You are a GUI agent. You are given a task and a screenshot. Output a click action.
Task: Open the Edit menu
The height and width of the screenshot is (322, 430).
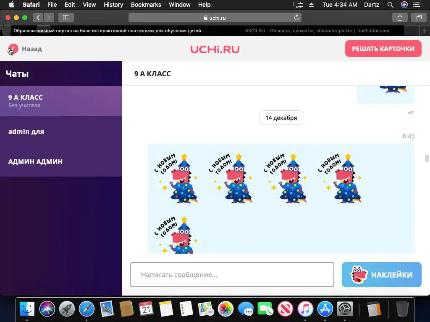[70, 5]
